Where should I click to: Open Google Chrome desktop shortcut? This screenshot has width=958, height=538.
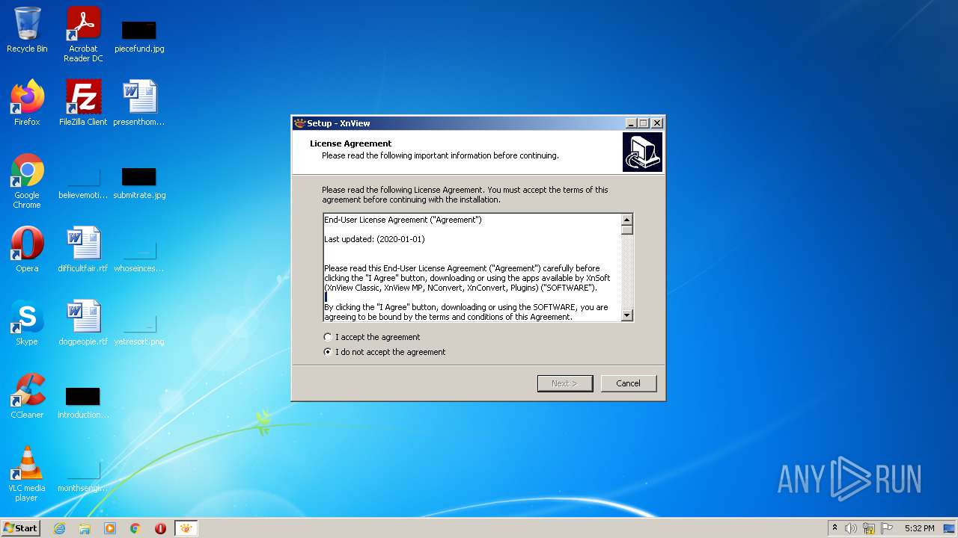click(27, 181)
